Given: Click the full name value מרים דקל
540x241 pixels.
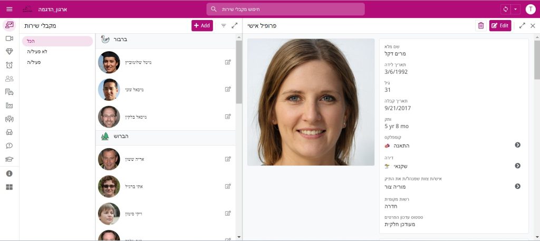Looking at the screenshot, I should [396, 54].
